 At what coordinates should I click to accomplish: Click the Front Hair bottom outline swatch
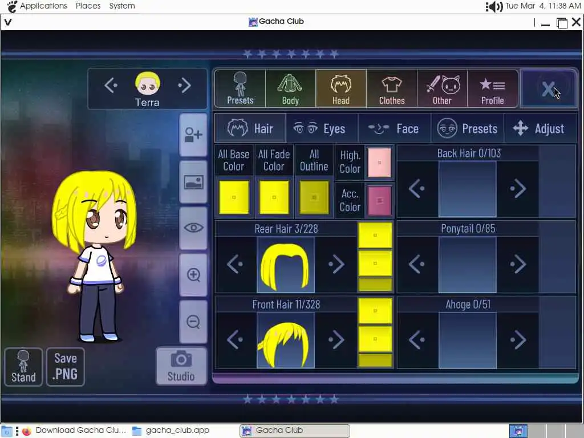375,360
